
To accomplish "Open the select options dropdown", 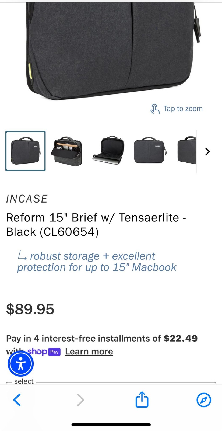I will point(111,383).
